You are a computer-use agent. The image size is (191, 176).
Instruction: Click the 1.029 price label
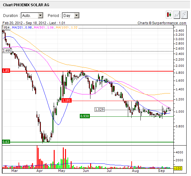[99, 109]
